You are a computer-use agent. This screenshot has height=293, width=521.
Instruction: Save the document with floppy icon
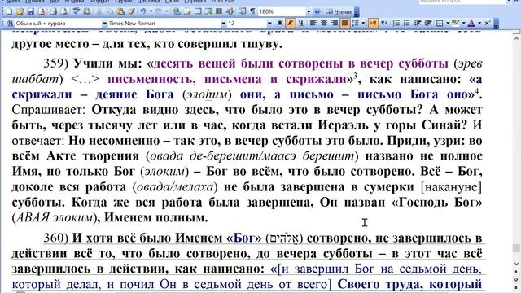coord(31,11)
